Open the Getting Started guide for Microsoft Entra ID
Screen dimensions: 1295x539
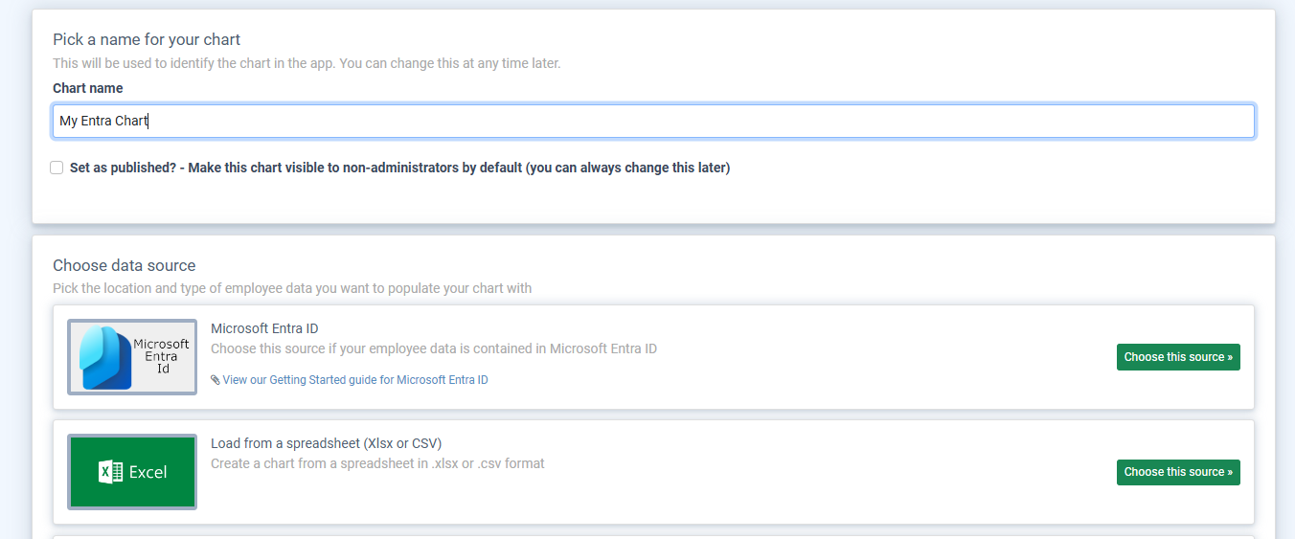pos(355,380)
